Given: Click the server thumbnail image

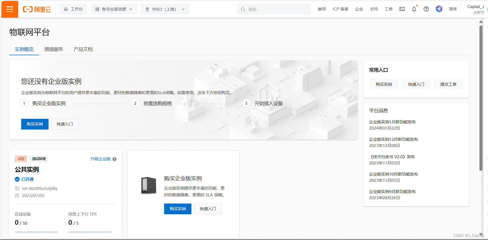Looking at the screenshot, I should (149, 186).
